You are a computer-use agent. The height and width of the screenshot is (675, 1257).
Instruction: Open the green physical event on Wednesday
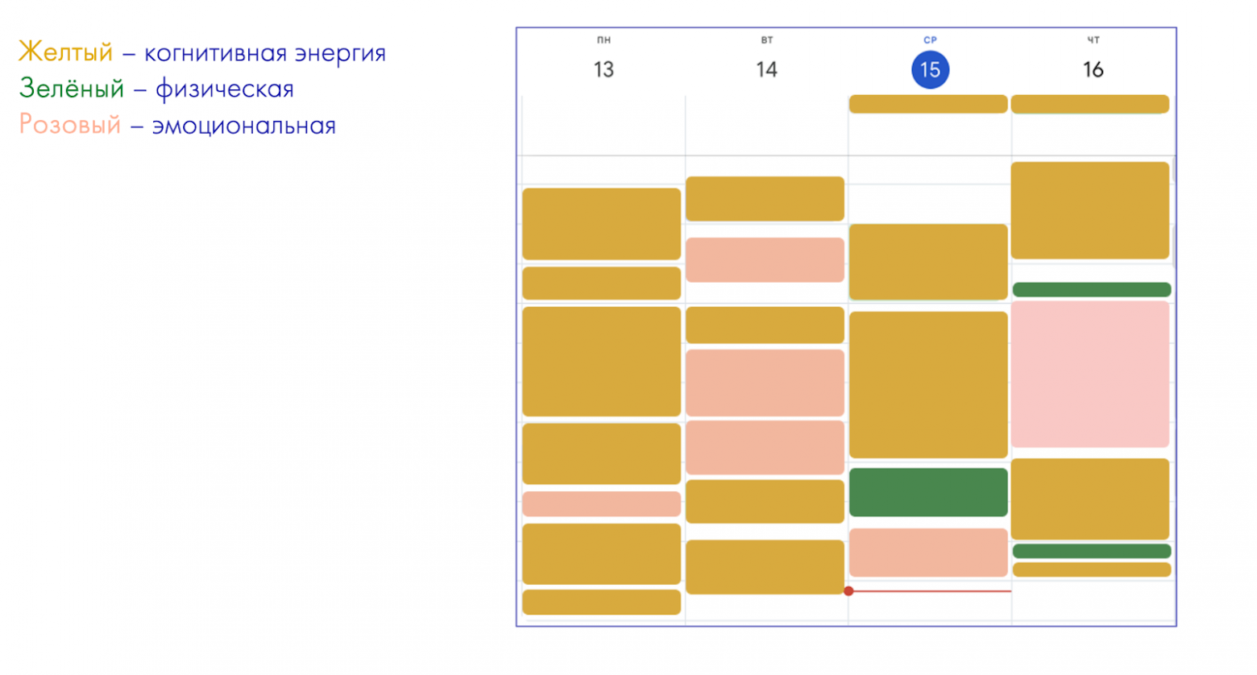928,492
